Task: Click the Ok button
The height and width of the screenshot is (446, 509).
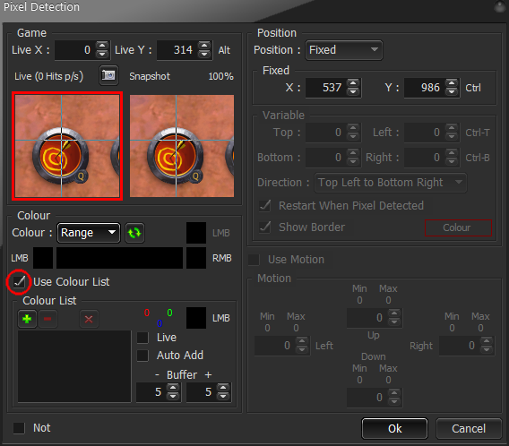Action: (394, 429)
